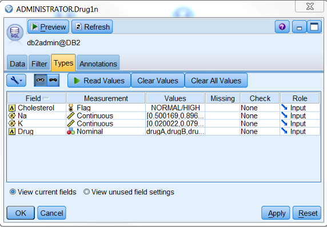Toggle the left glasses view button
This screenshot has width=327, height=227.
(41, 80)
